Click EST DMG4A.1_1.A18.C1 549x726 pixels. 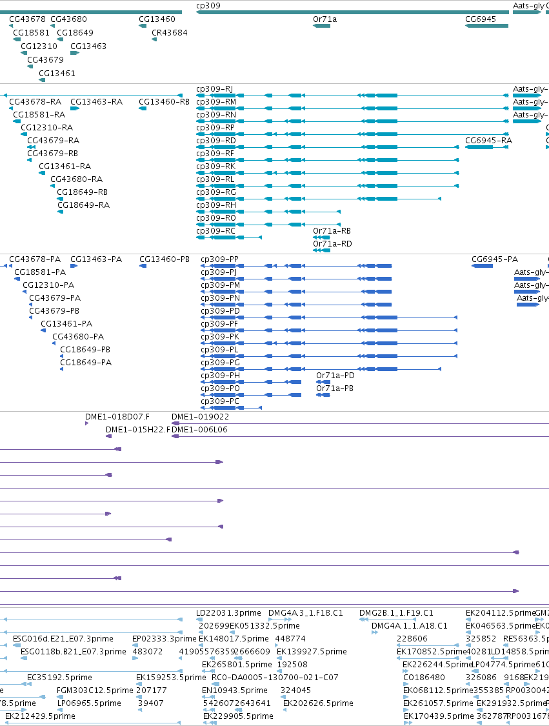click(410, 626)
